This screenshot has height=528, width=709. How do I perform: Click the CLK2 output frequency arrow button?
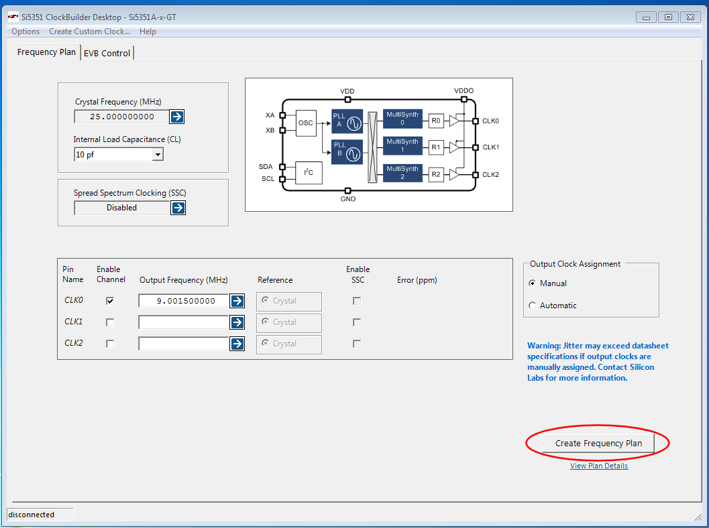237,344
